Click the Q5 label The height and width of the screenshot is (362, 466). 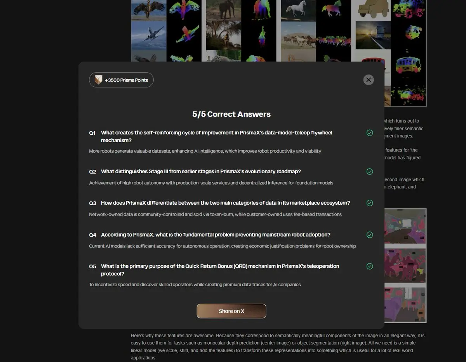(92, 266)
